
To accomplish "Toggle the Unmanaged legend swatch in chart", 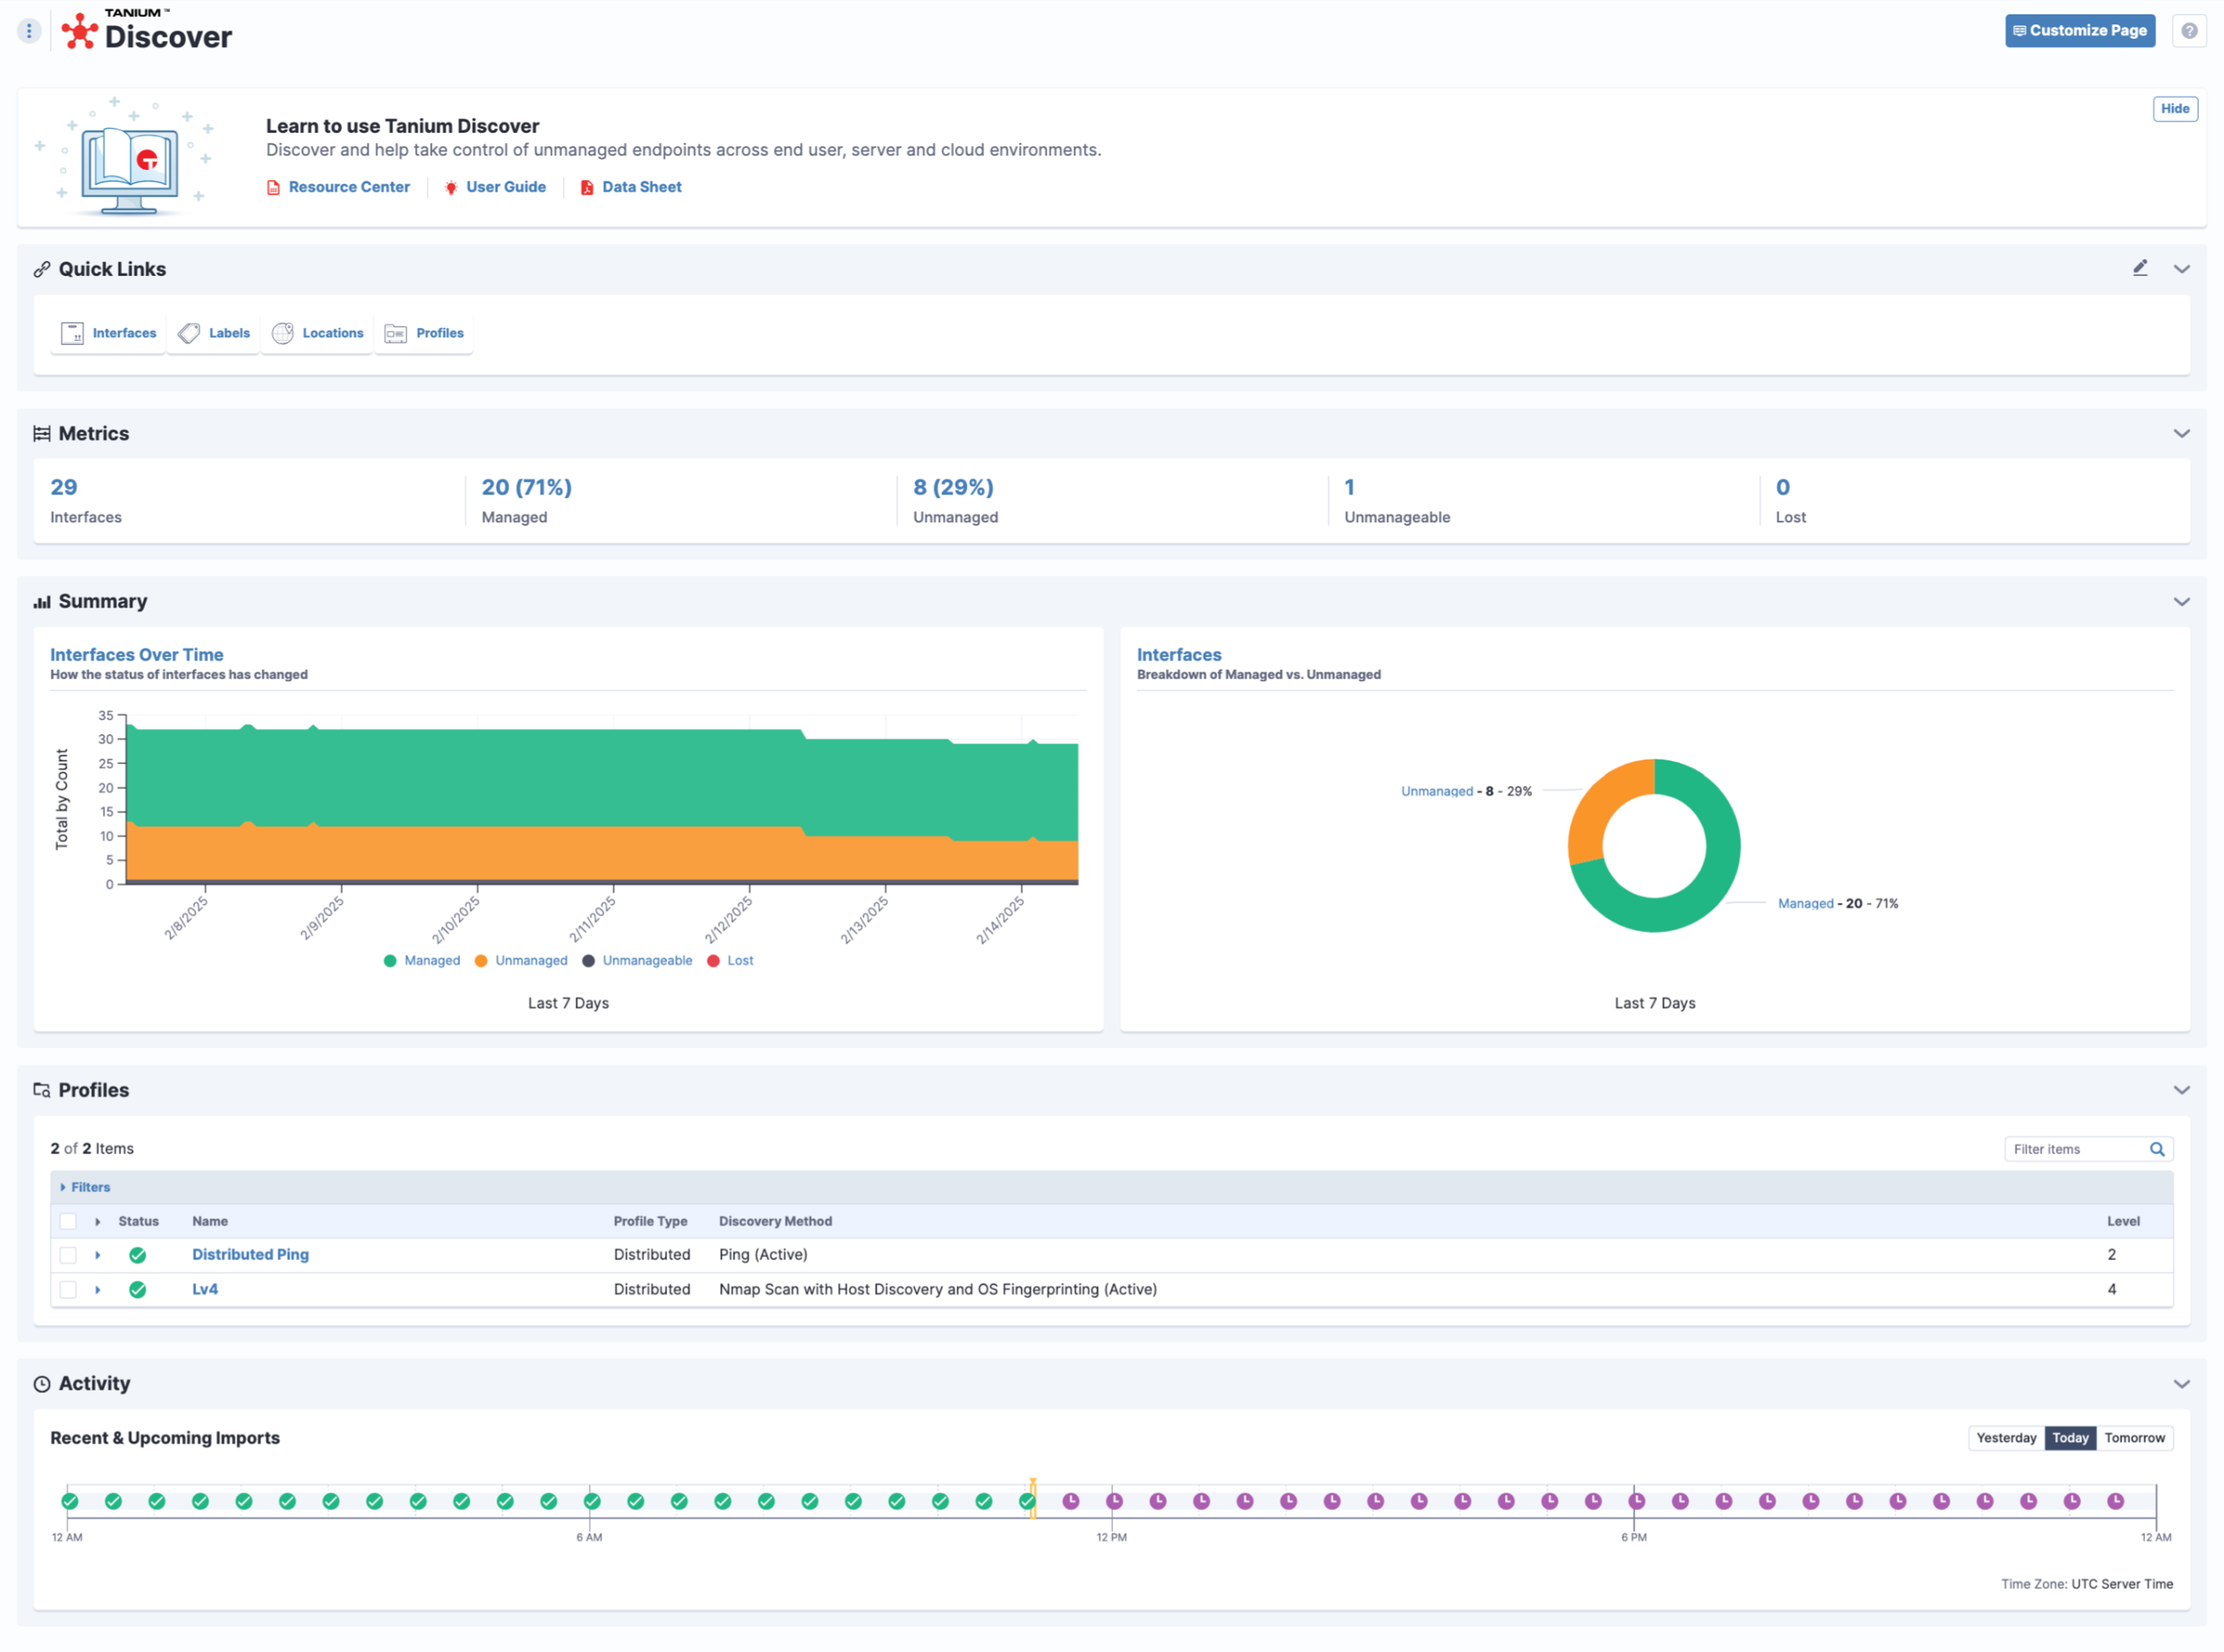I will [481, 961].
